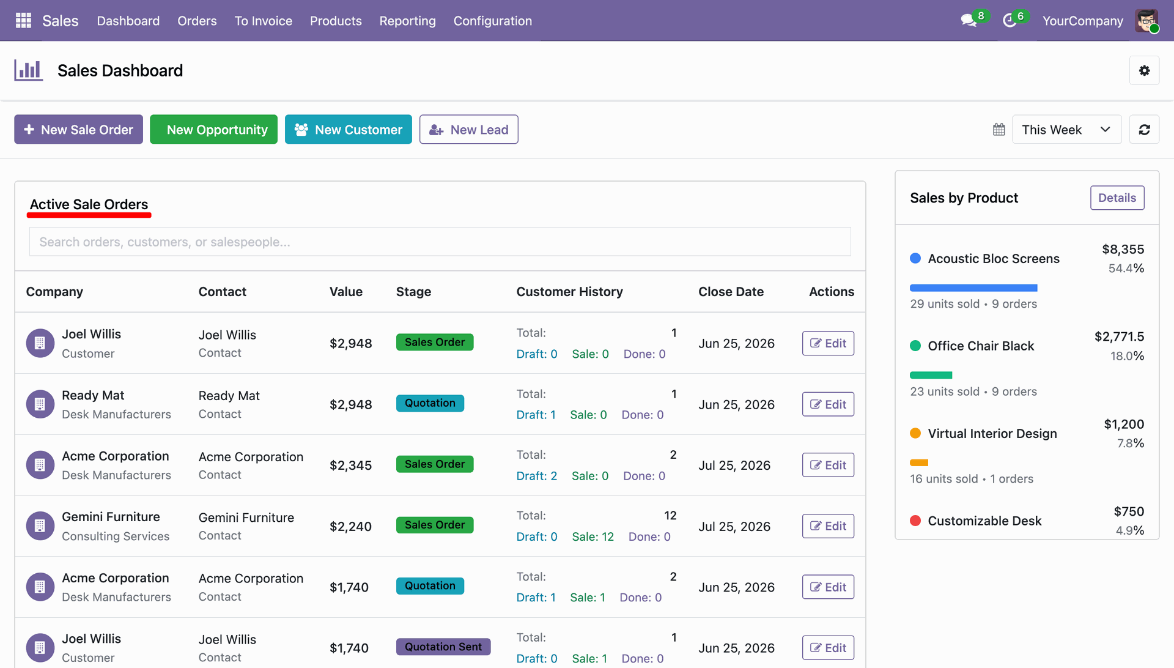Expand the This Week period dropdown
This screenshot has width=1174, height=668.
[x=1066, y=130]
